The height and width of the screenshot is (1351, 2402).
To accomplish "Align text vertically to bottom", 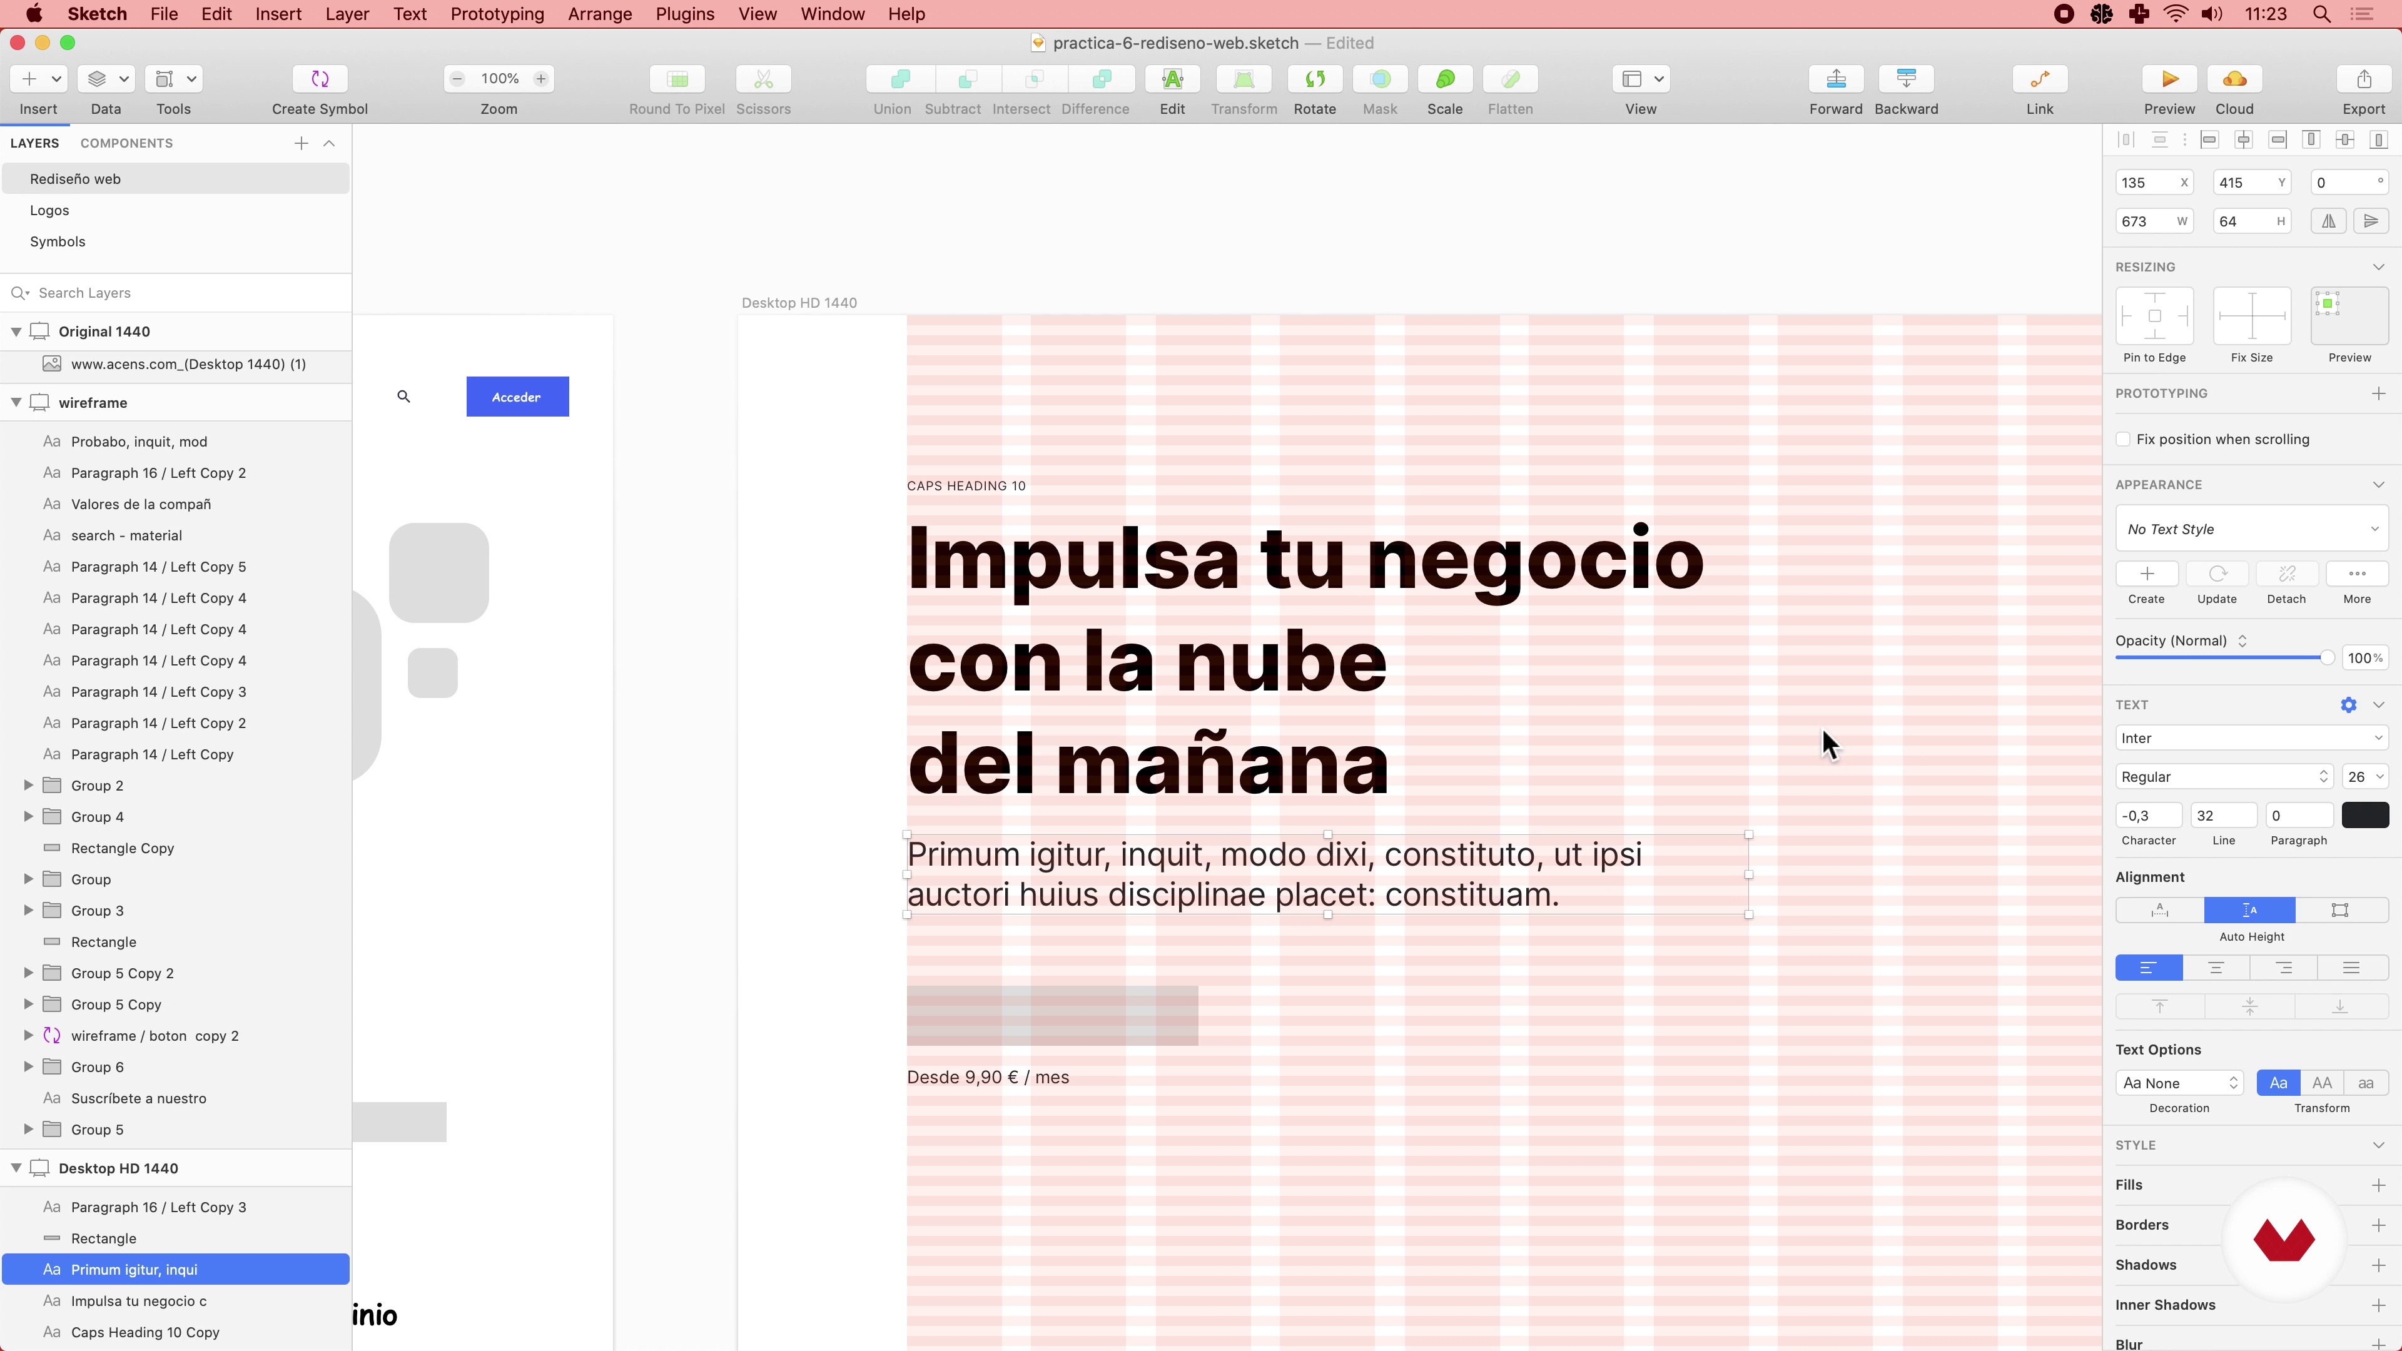I will click(x=2339, y=1006).
